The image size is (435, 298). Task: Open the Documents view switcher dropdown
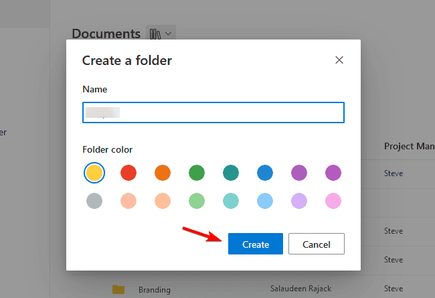[161, 33]
